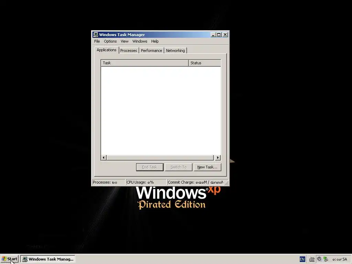Sort by the Task column header
Image resolution: width=352 pixels, height=264 pixels.
145,63
